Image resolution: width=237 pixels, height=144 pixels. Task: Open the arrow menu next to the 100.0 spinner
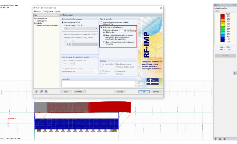pos(131,31)
